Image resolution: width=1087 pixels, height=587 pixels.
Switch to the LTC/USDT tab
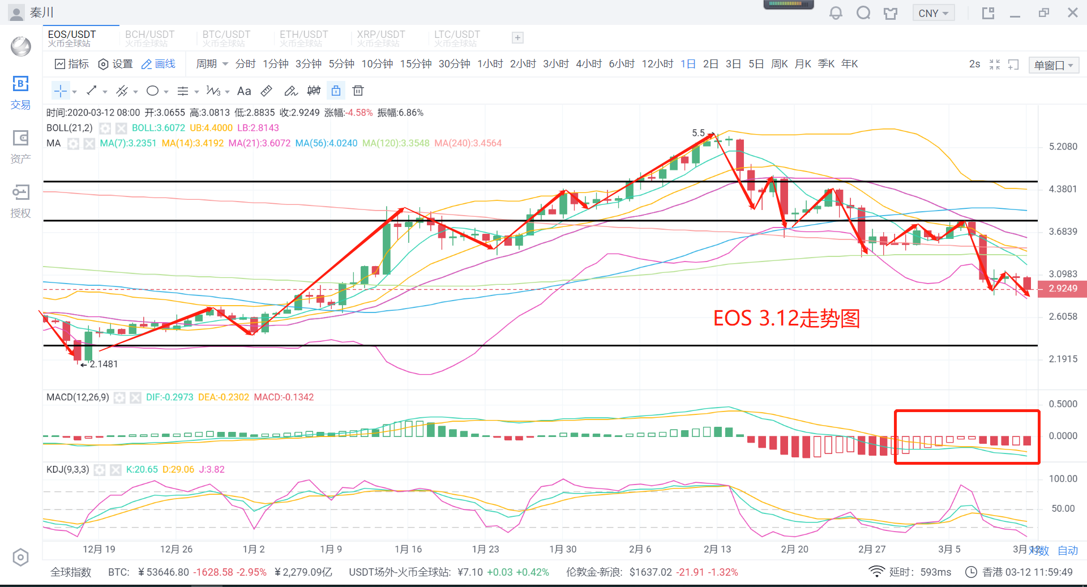click(x=457, y=38)
